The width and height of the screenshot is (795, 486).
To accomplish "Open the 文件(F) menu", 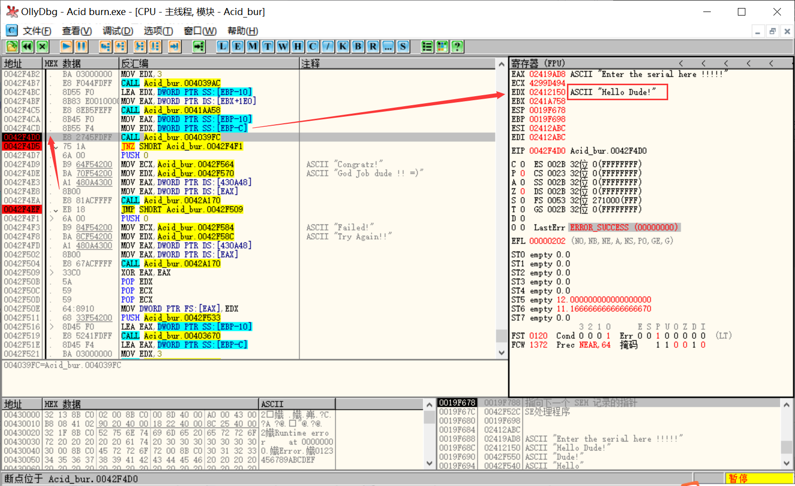I will point(37,31).
